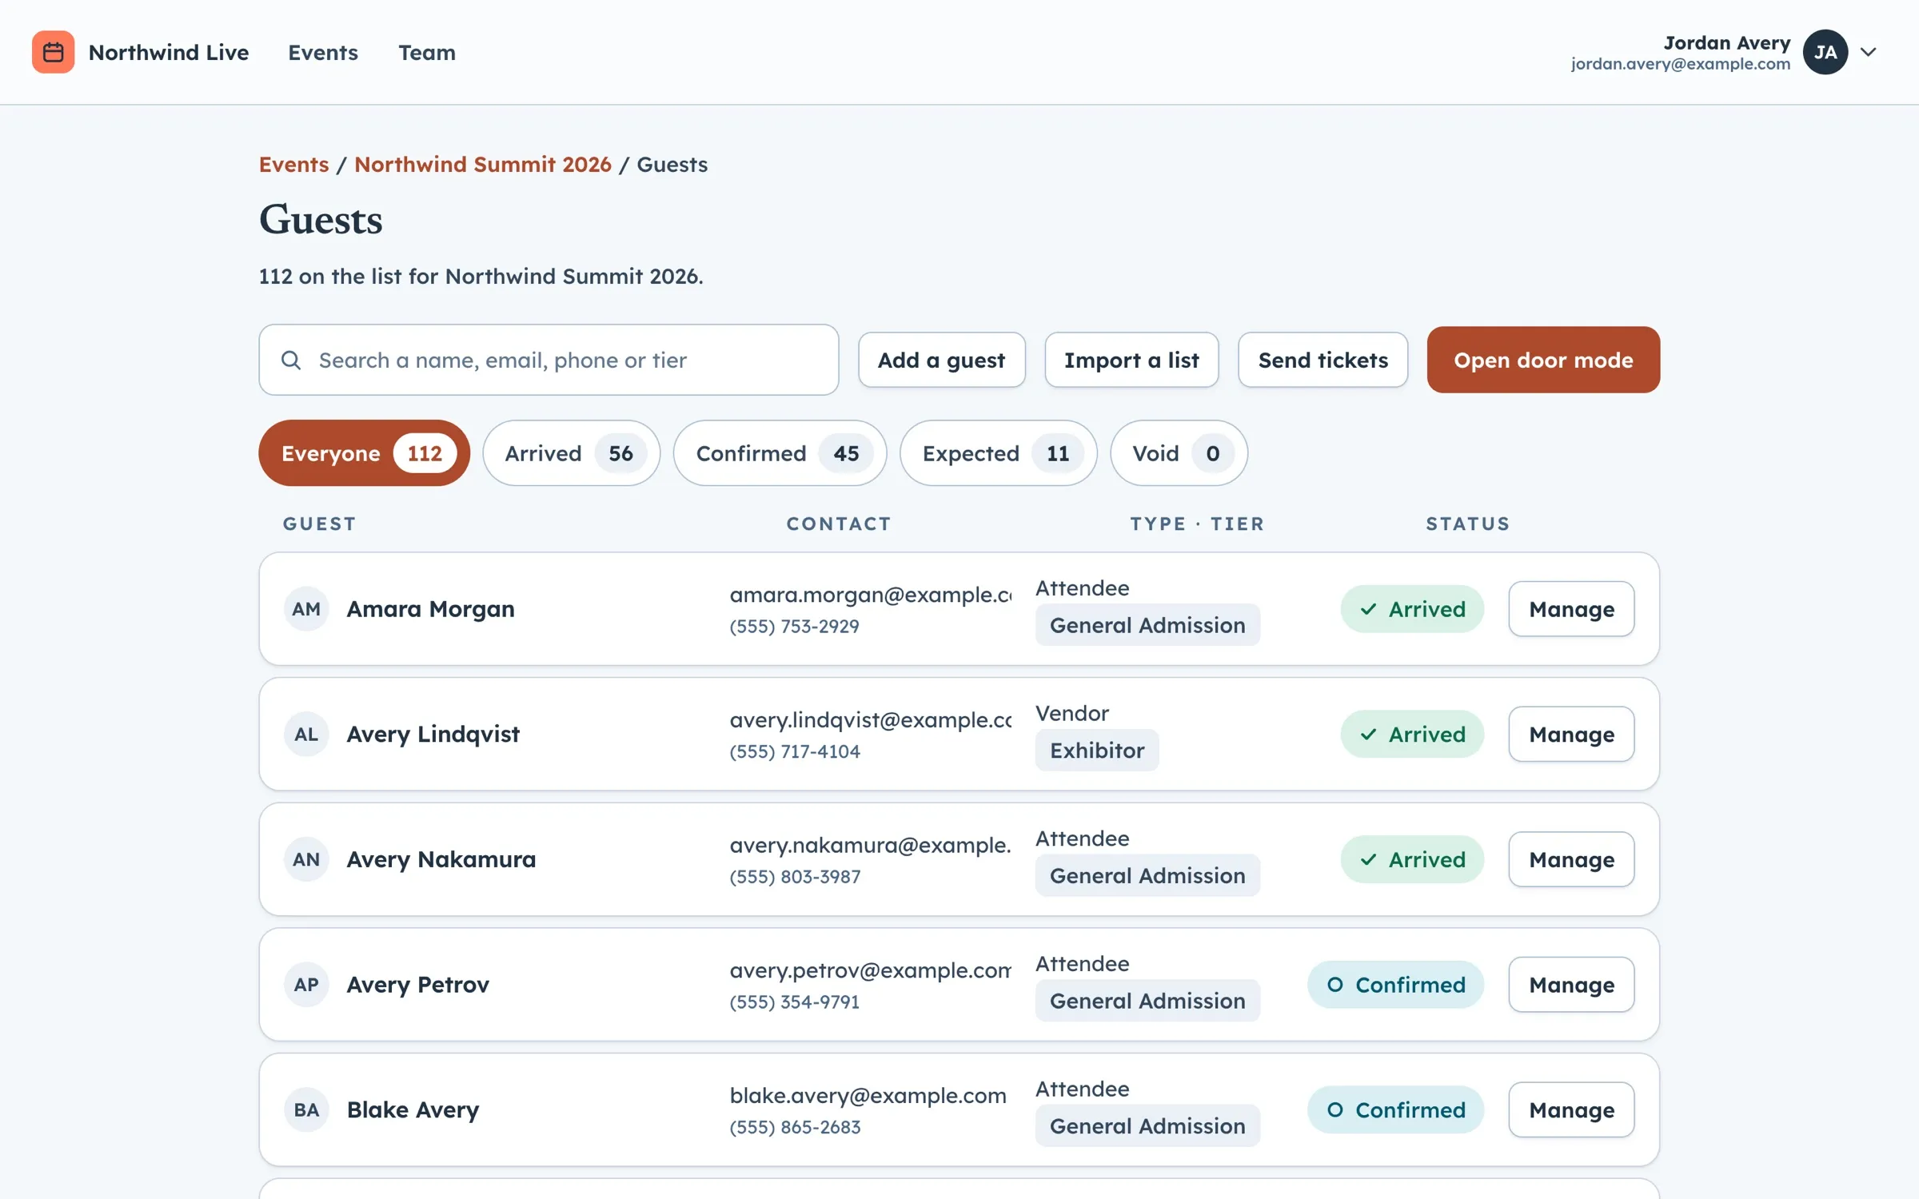The height and width of the screenshot is (1199, 1919).
Task: Click Amara Morgan's Arrived status badge
Action: pyautogui.click(x=1412, y=609)
